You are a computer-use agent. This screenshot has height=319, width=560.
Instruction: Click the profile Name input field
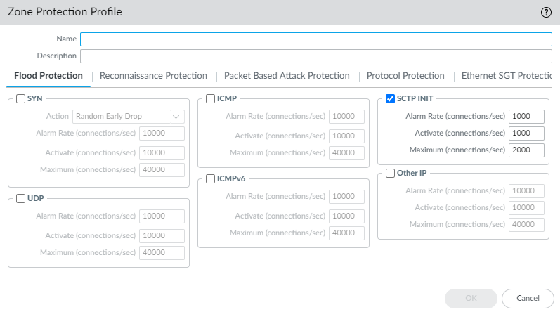(316, 39)
